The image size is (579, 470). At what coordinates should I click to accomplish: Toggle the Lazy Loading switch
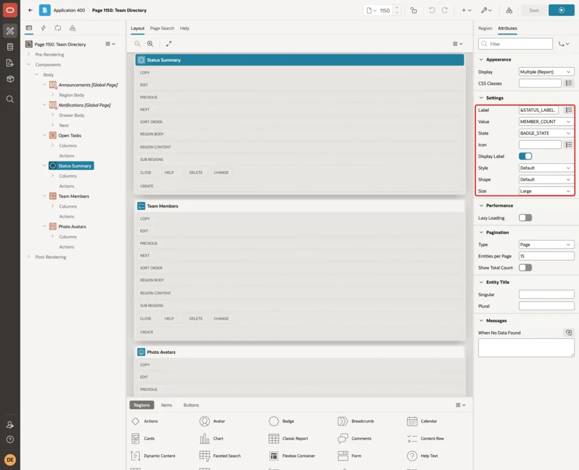coord(525,218)
